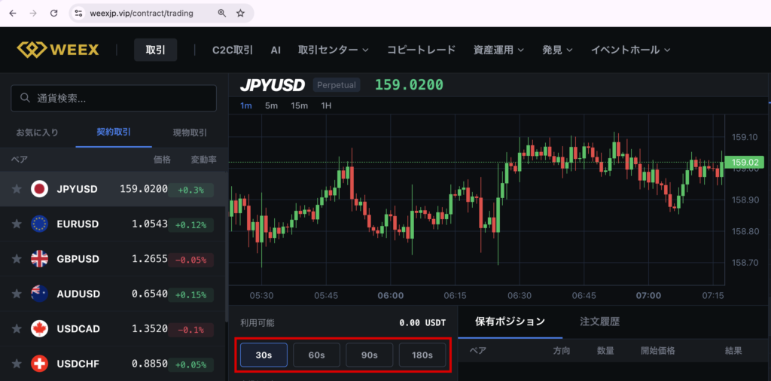Select the USDCAD pair name in the list
This screenshot has width=771, height=381.
pos(78,328)
